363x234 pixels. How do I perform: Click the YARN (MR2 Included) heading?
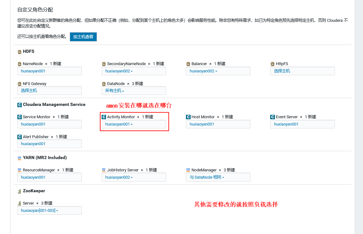(x=45, y=158)
